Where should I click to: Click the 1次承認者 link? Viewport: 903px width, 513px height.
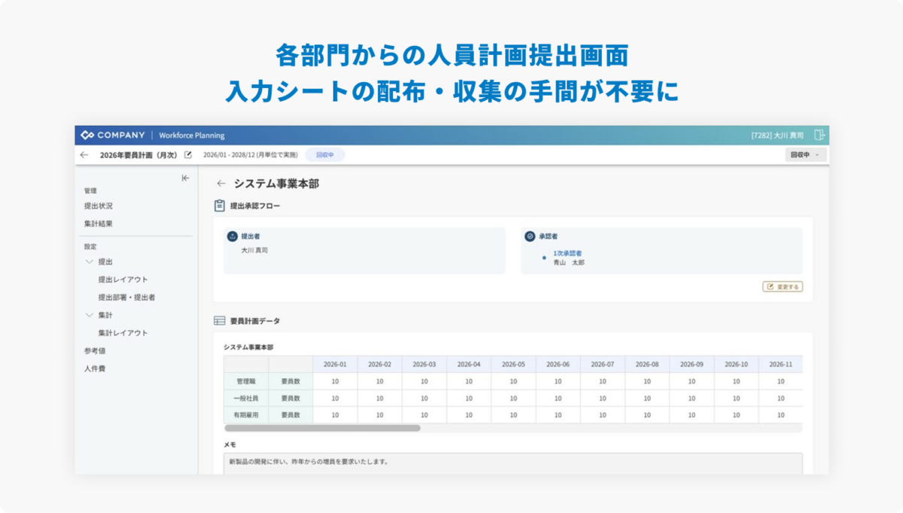tap(567, 253)
